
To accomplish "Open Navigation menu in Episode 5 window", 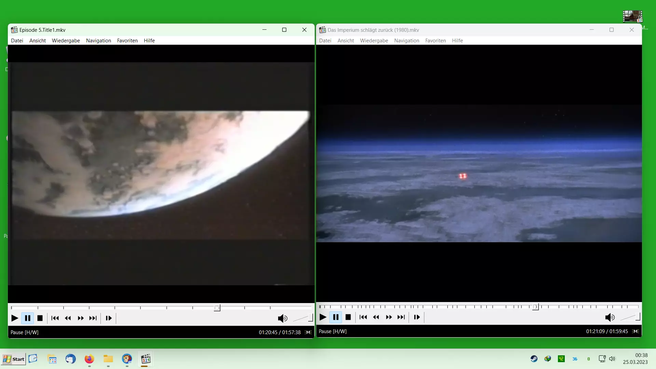I will point(98,40).
